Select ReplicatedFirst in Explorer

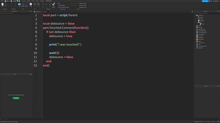201,29
